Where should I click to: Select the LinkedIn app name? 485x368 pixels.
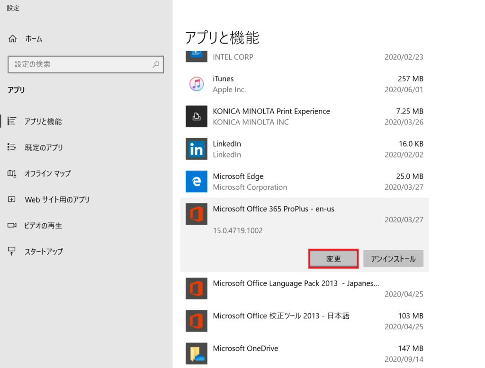pos(227,144)
